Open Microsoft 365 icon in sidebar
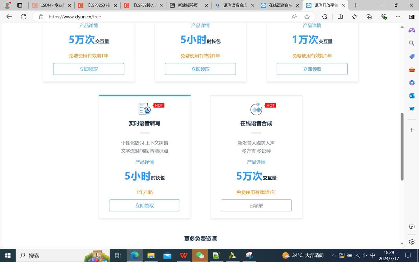419x262 pixels. click(412, 83)
